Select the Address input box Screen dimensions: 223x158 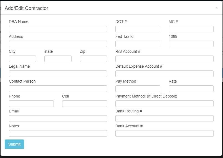58,44
